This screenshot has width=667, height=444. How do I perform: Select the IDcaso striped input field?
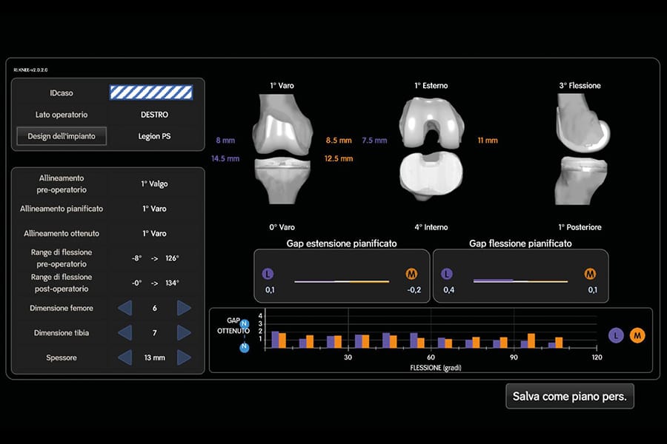151,92
